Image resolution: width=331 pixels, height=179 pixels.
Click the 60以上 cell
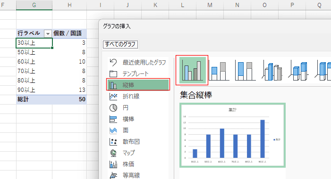pyautogui.click(x=34, y=62)
